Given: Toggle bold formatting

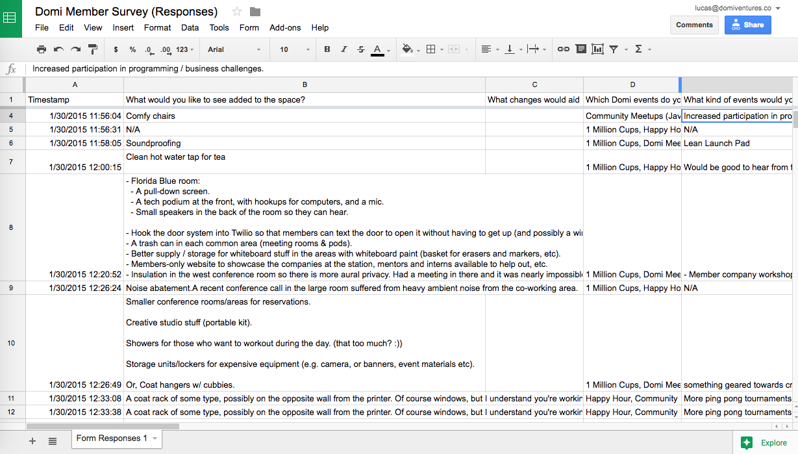Looking at the screenshot, I should pyautogui.click(x=327, y=49).
